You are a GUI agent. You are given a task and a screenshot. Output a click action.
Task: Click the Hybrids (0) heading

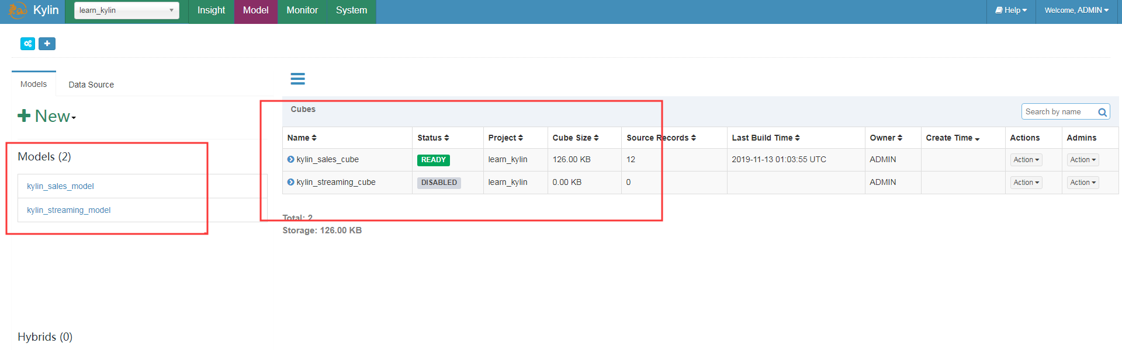[x=45, y=337]
